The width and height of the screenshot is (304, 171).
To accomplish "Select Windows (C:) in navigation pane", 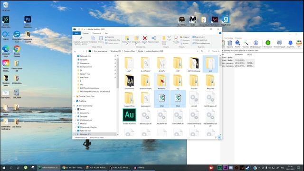I will tap(85, 134).
